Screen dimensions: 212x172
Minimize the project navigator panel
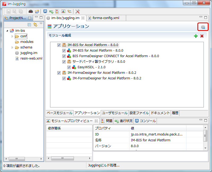[36, 17]
